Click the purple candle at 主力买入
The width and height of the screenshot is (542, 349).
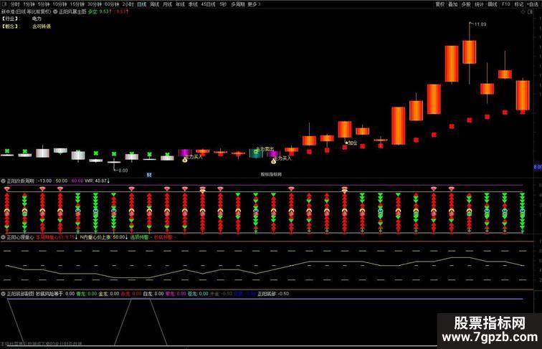point(185,153)
